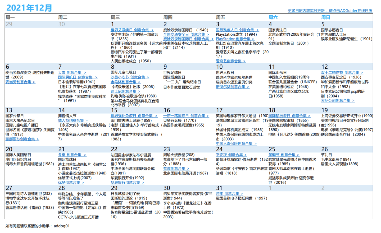This screenshot has width=381, height=233.
Task: Open 平安夜 创意合集 link
Action: coord(231,155)
